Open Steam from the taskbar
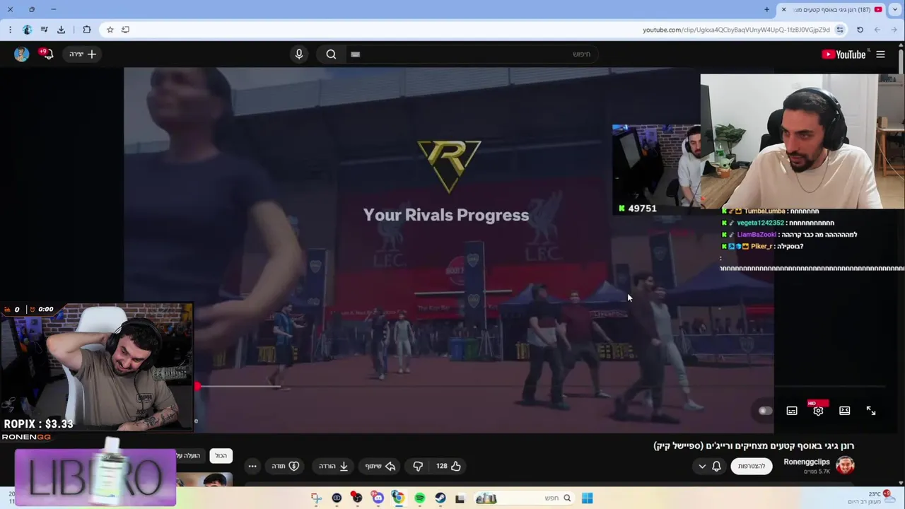This screenshot has width=905, height=509. 440,498
